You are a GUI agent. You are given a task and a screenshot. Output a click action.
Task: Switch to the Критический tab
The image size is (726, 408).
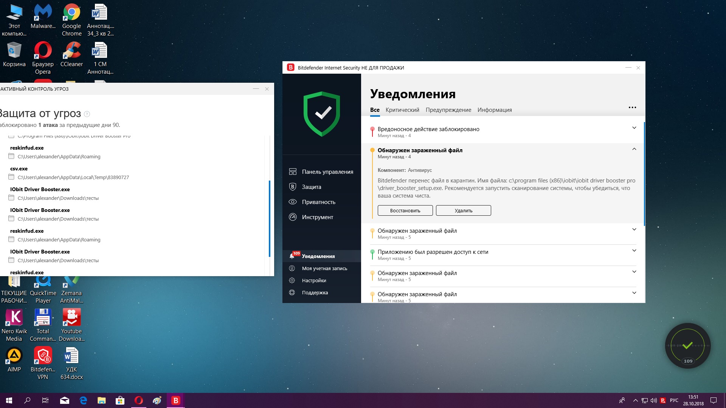click(402, 110)
